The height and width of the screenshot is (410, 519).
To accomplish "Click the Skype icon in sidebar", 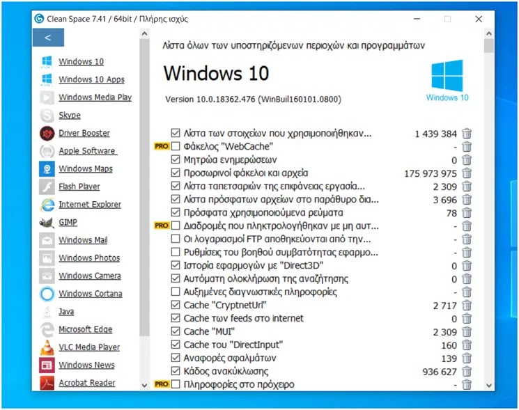I will pyautogui.click(x=47, y=115).
